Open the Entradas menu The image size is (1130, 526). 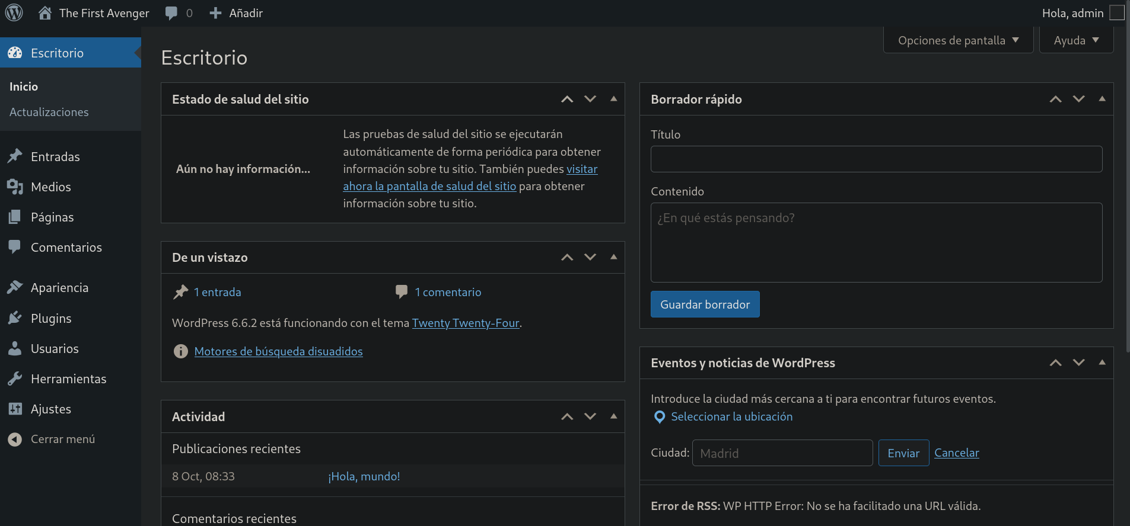(x=71, y=156)
